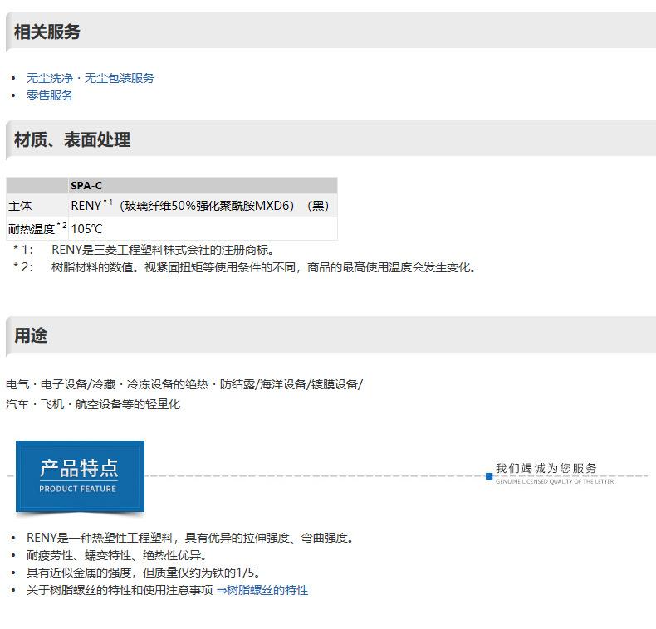Click the 关于树脂螺丝的特性和使用注意事项 text
Screen dimensions: 656x629
coord(120,591)
